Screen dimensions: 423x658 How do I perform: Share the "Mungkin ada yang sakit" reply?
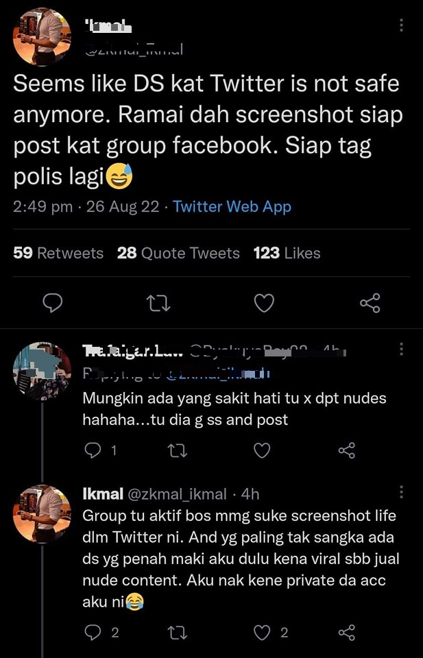click(x=347, y=450)
